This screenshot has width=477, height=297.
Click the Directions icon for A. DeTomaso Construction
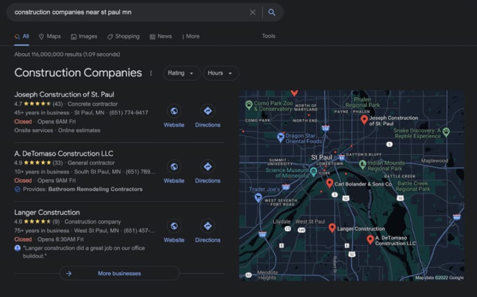pyautogui.click(x=208, y=166)
